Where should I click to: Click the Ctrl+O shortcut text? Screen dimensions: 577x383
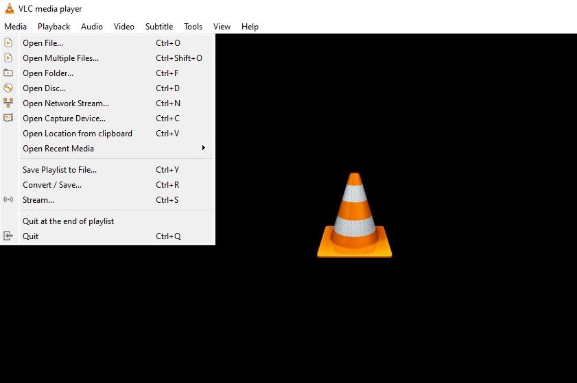point(168,43)
